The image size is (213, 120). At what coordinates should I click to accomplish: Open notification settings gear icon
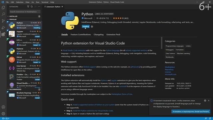tap(205, 101)
